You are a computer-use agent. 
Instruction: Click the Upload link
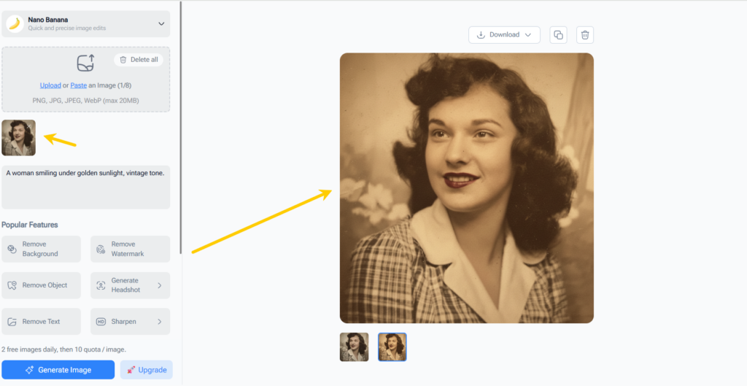[50, 85]
